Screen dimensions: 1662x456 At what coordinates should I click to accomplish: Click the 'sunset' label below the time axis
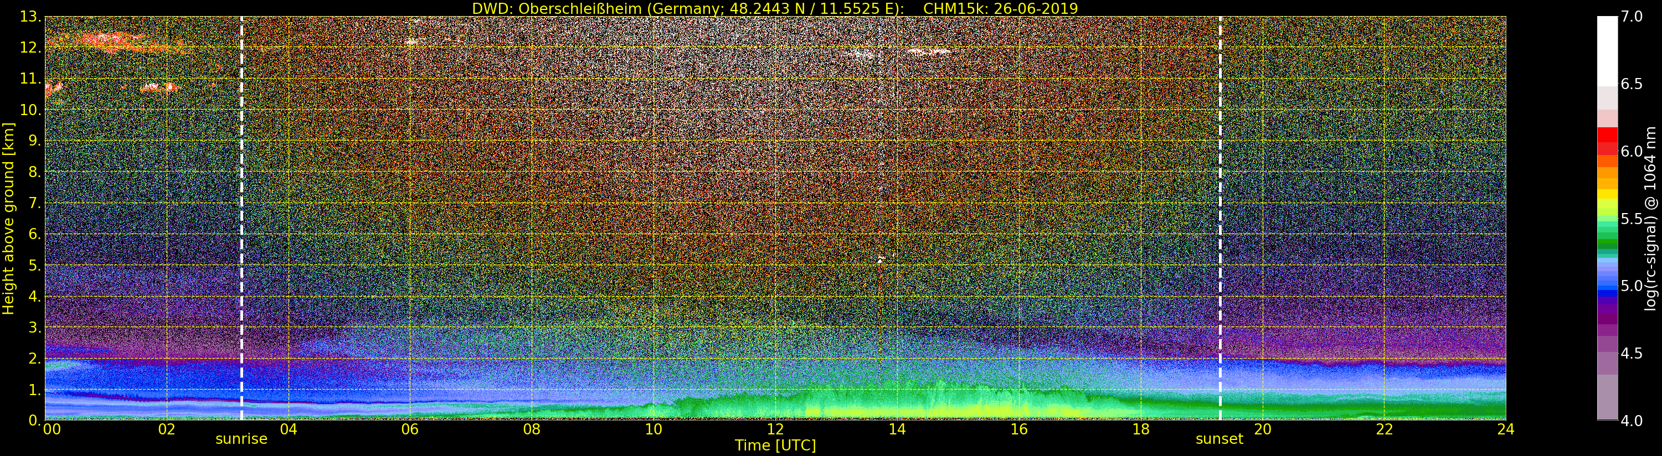pyautogui.click(x=1220, y=439)
